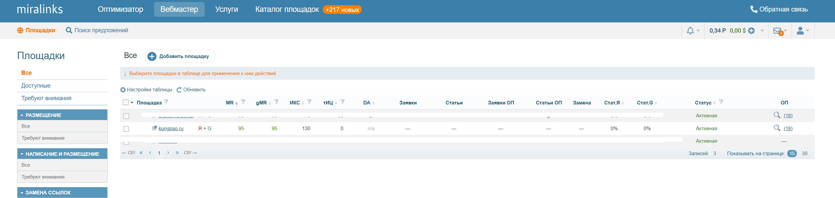Viewport: 835px width, 198px height.
Task: Open Каталог площадок
Action: 287,9
